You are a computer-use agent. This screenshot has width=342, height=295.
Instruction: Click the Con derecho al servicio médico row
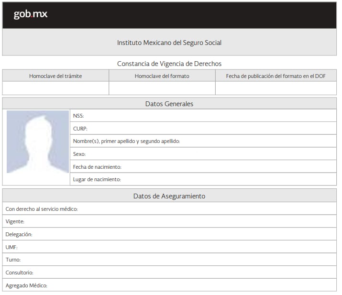click(x=169, y=209)
